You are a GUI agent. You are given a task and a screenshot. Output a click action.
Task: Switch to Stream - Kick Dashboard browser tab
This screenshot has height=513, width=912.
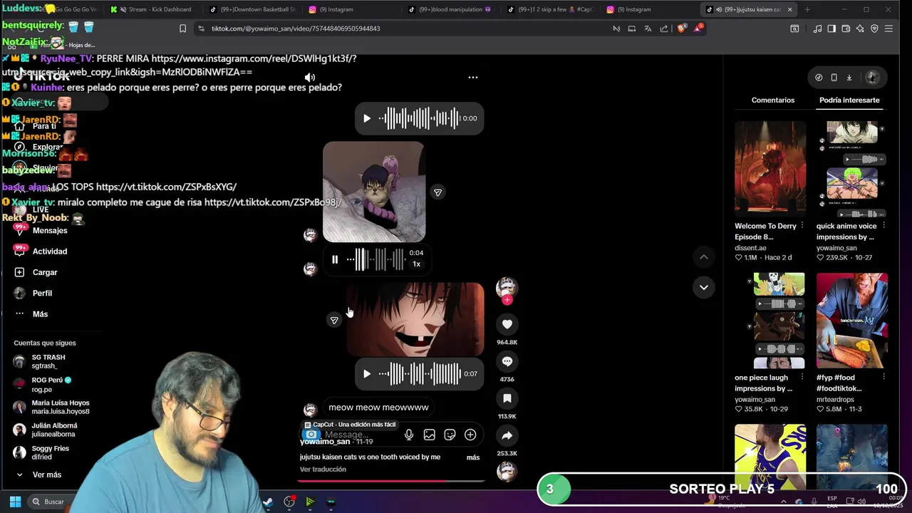click(153, 9)
